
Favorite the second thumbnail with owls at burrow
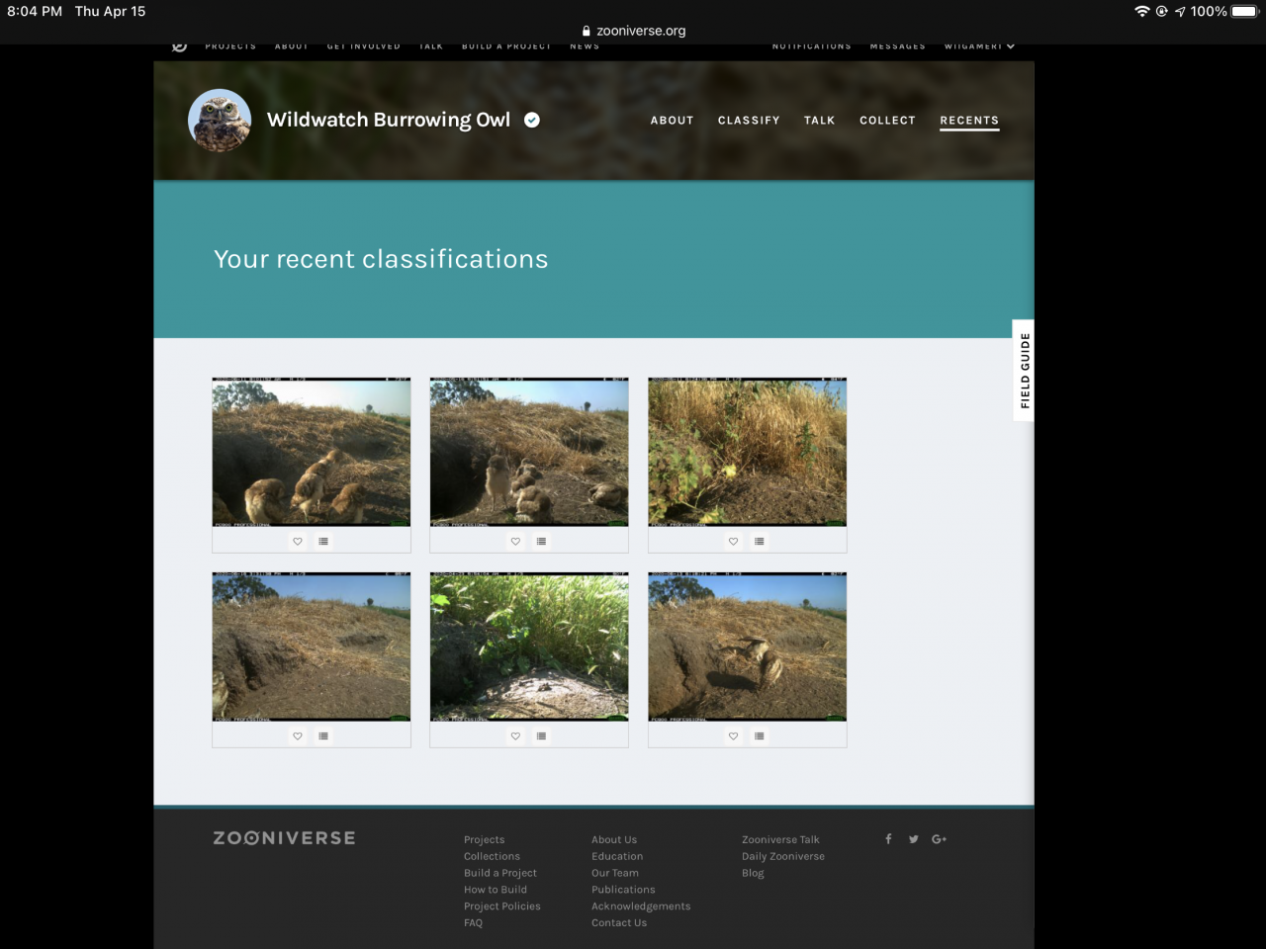[x=515, y=541]
